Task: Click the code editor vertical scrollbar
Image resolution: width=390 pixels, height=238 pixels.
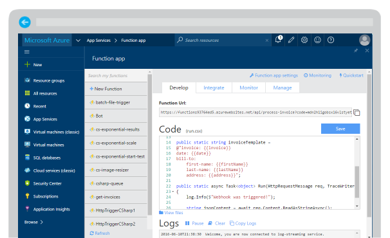Action: click(x=357, y=182)
